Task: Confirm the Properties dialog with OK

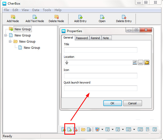Action: click(x=113, y=103)
